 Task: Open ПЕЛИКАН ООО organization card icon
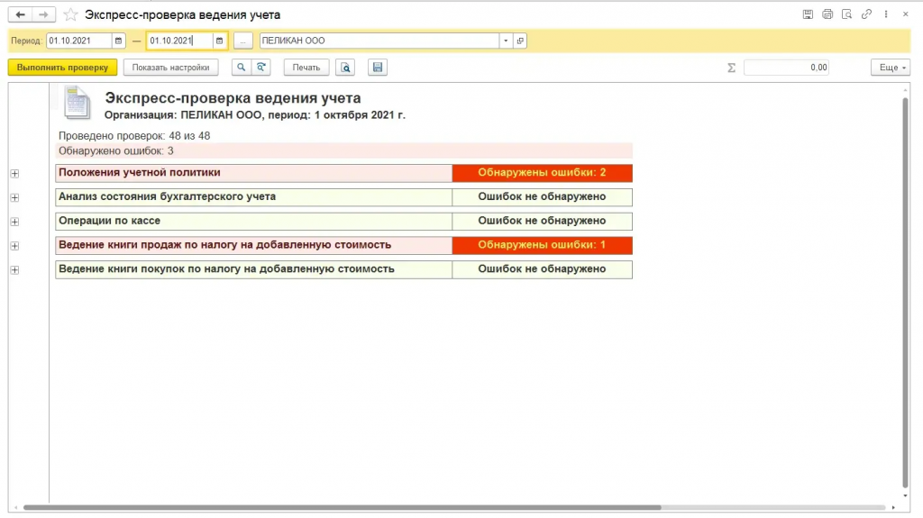click(520, 41)
